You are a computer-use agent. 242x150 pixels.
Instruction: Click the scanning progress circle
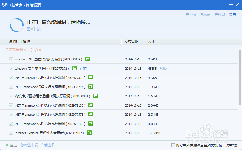coord(17,25)
